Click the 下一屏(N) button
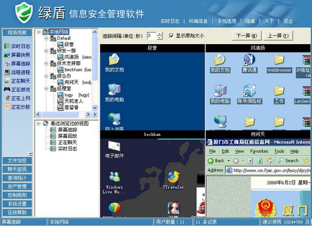Image resolution: width=312 pixels, height=226 pixels. point(247,36)
